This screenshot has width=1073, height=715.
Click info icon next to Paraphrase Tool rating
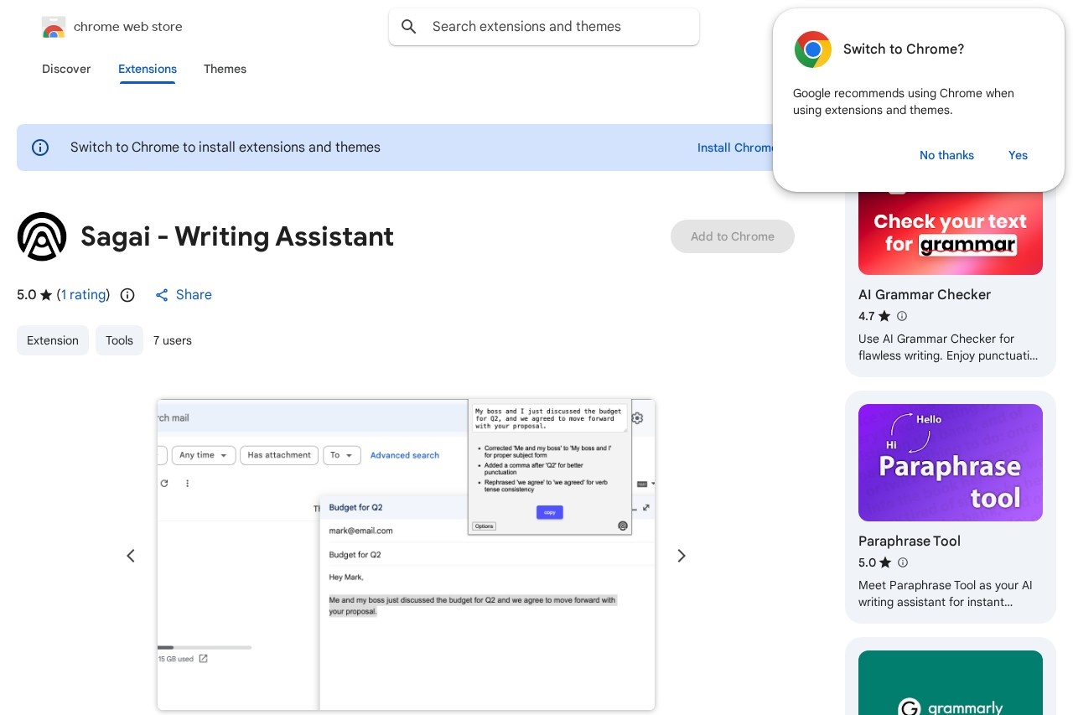[903, 562]
